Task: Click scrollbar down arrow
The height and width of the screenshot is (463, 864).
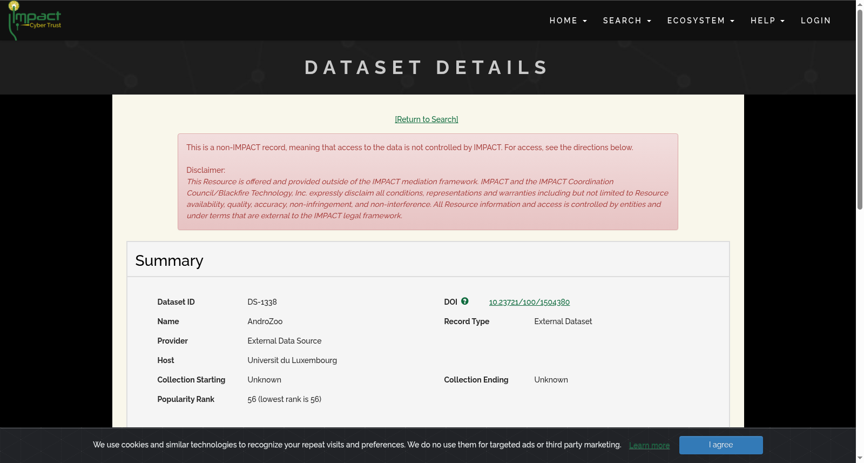Action: pos(860,458)
